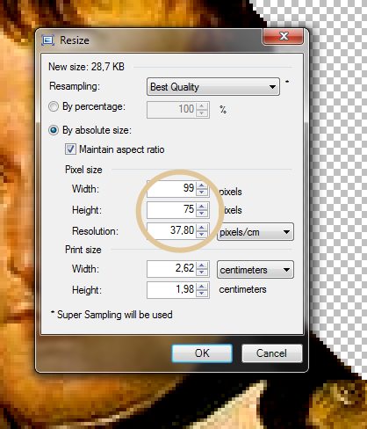Increase pixel Height with up arrow
This screenshot has width=367, height=429.
click(201, 207)
